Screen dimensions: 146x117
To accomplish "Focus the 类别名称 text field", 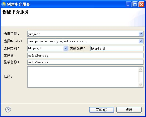I will tap(117, 48).
